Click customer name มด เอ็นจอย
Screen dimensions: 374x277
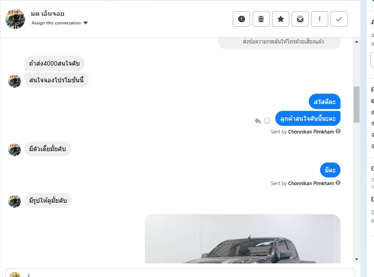pos(48,14)
